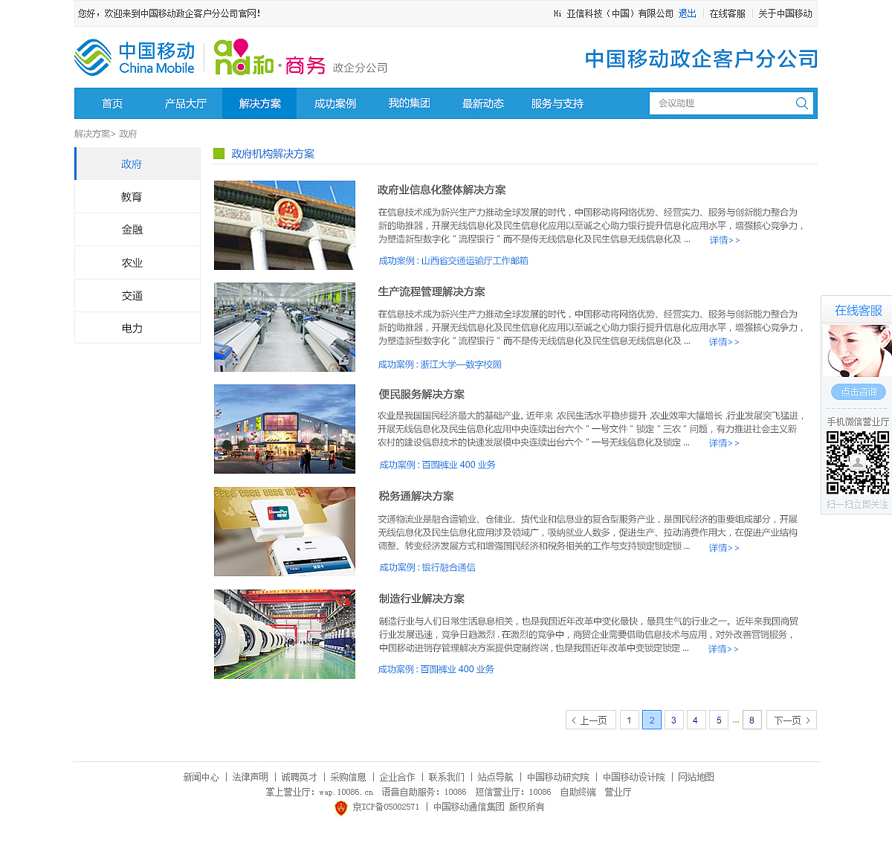Viewport: 892px width, 855px height.
Task: Go to next page 下一页
Action: tap(792, 720)
